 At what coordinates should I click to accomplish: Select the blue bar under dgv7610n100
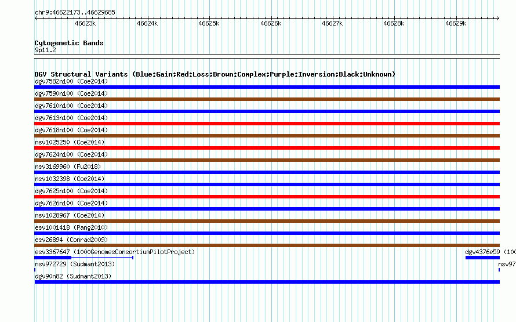pos(267,111)
